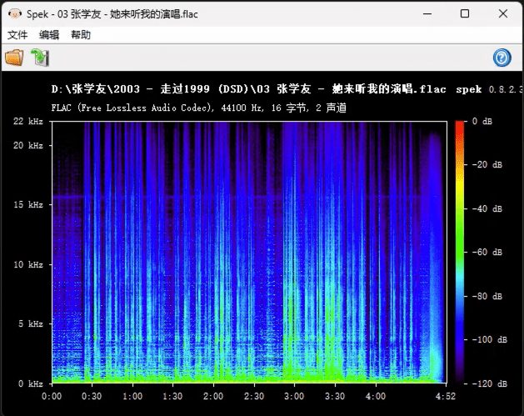
Task: Click the 22 kHz frequency axis label
Action: coord(28,121)
